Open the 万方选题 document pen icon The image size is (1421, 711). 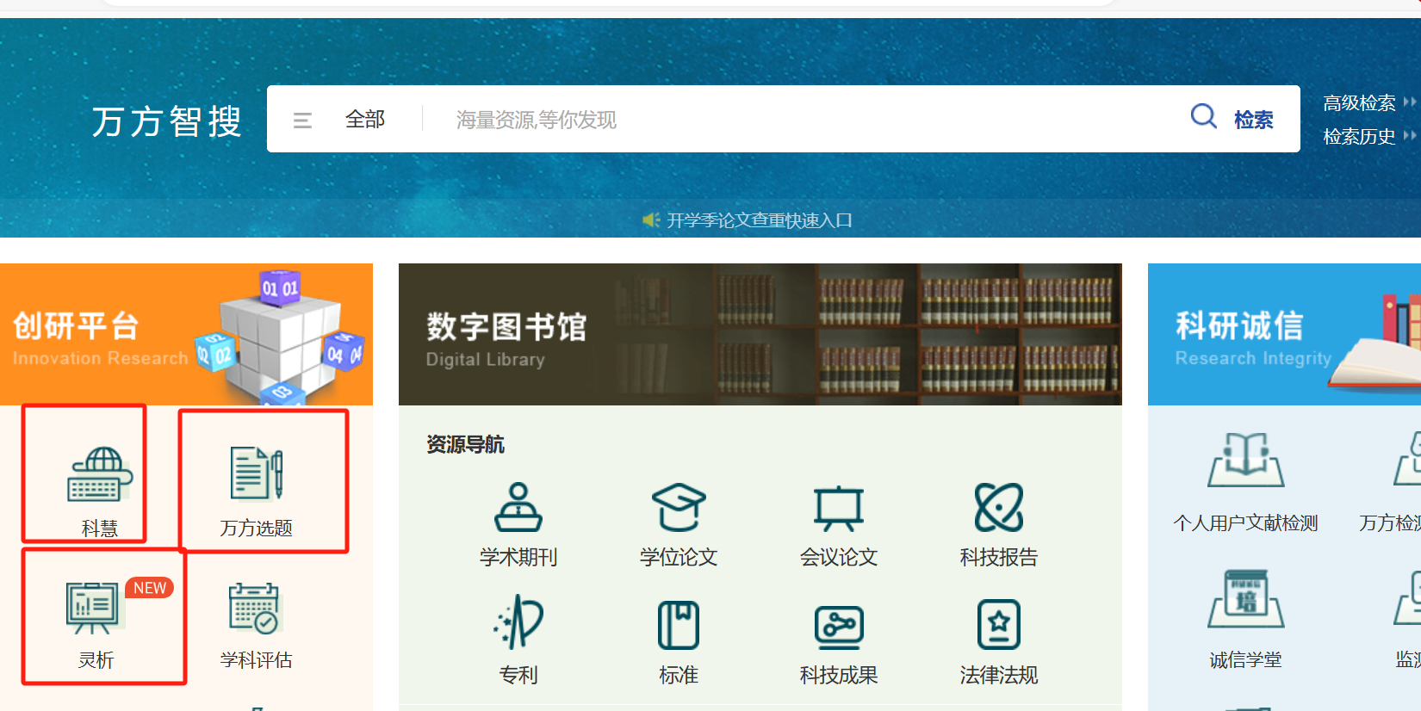[257, 474]
